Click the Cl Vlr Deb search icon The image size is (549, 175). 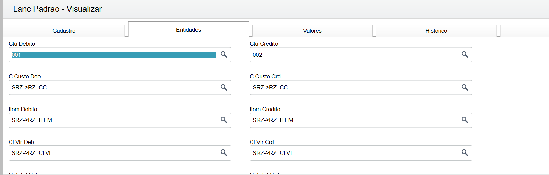click(x=224, y=153)
